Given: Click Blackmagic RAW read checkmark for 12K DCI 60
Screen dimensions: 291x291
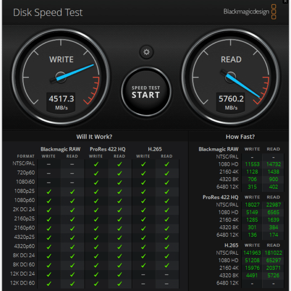Looking at the screenshot, I should click(72, 284).
